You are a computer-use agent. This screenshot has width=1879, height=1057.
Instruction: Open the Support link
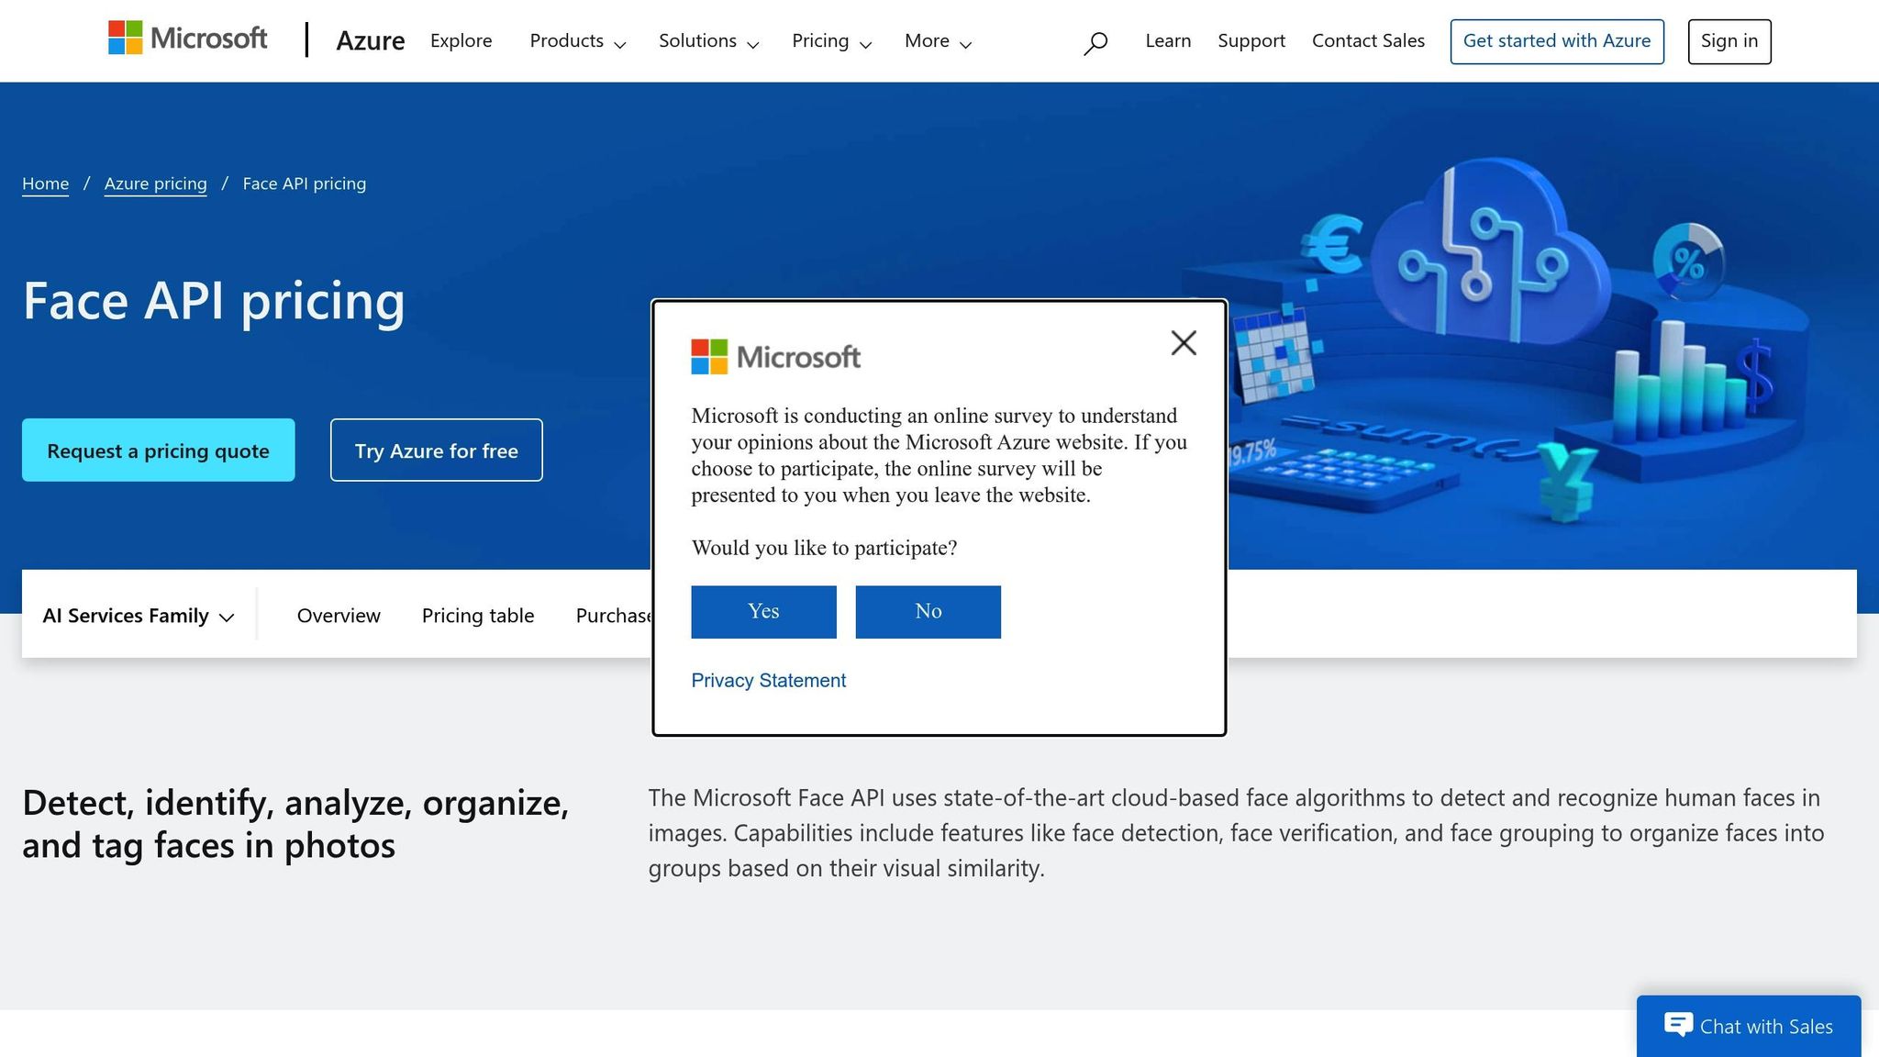coord(1251,41)
